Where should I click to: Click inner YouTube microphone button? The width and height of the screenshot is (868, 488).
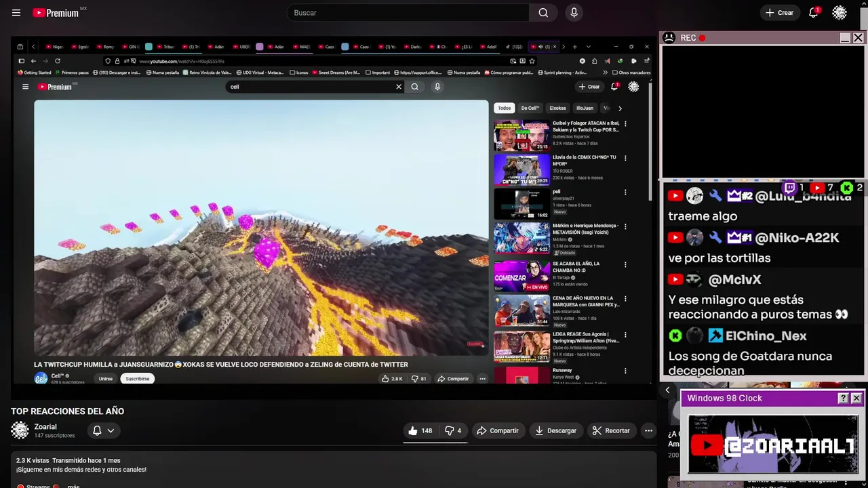pos(437,87)
